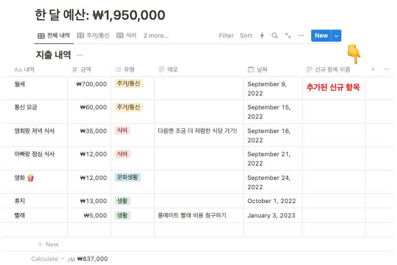The width and height of the screenshot is (397, 265).
Task: Click the ₩837,000 sum total
Action: pos(92,259)
